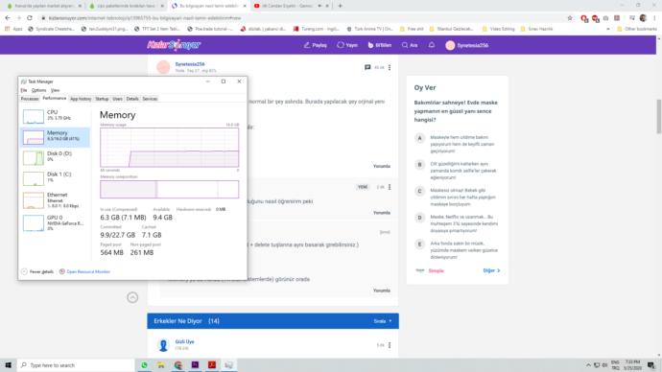Image resolution: width=662 pixels, height=372 pixels.
Task: Open the File menu in Task Manager
Action: tap(24, 90)
